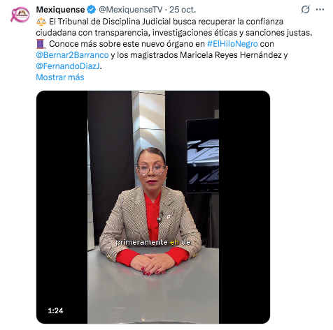Play the embedded video of the magistrate
This screenshot has width=333, height=330.
point(153,207)
